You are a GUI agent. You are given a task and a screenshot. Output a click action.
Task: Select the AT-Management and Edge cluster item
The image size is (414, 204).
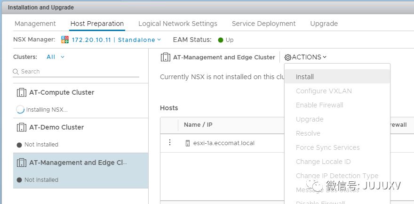coord(78,163)
